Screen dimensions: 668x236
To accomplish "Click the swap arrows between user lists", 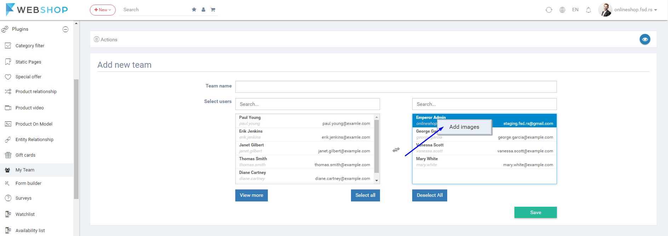I will click(x=396, y=150).
